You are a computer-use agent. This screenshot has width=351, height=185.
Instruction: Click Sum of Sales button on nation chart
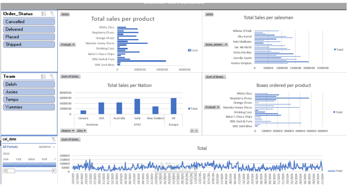click(70, 76)
